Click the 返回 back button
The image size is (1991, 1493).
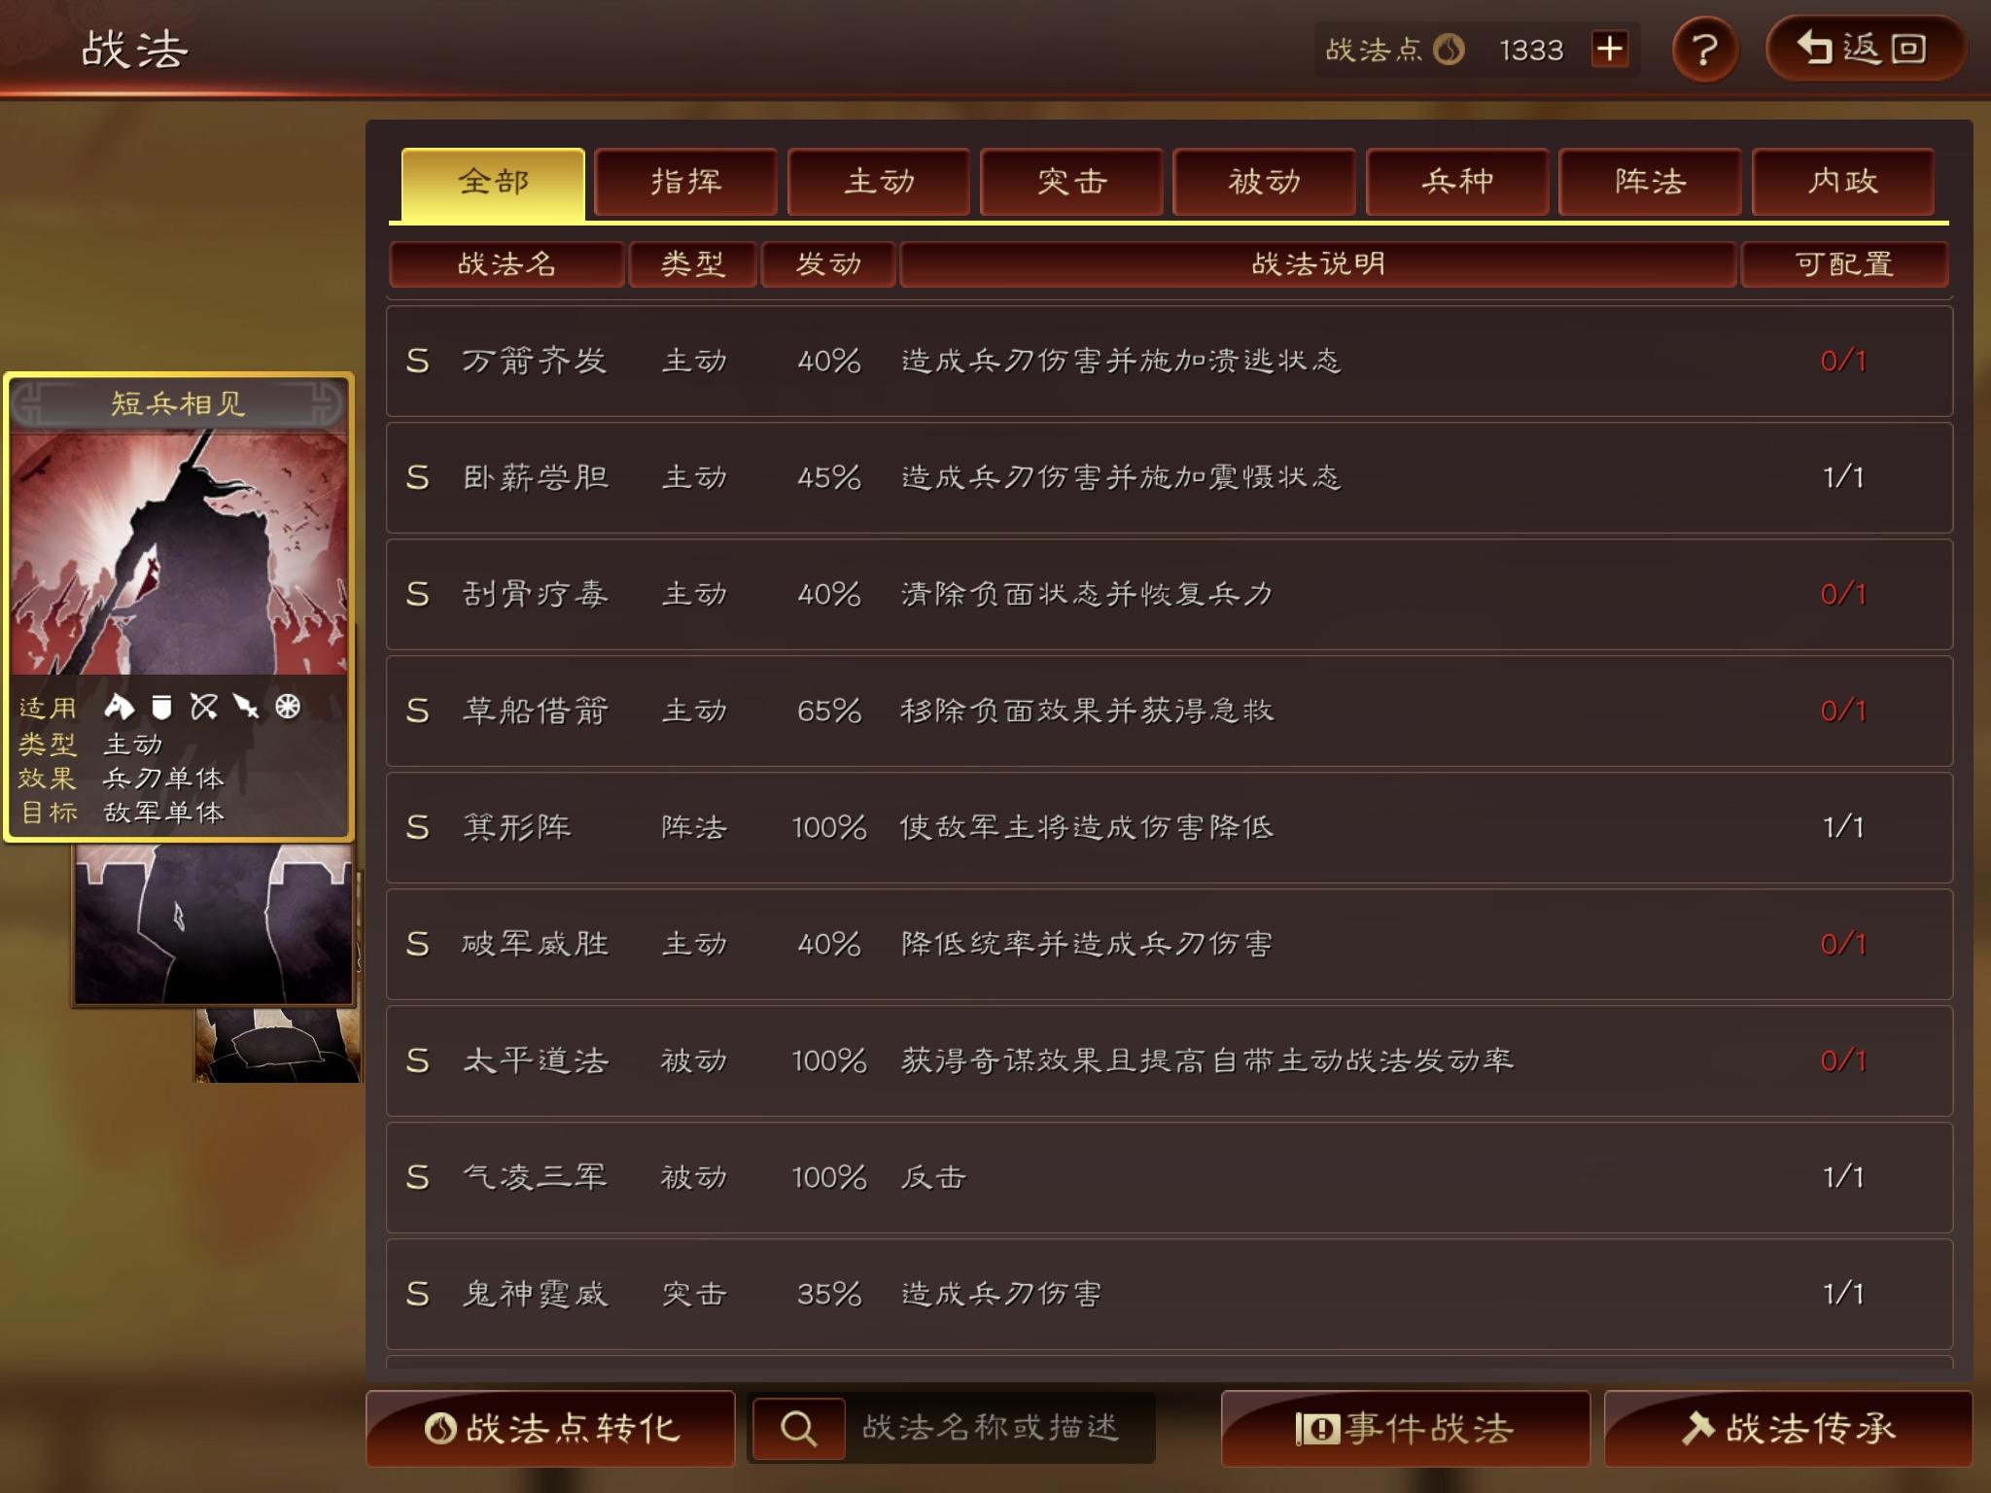pos(1865,49)
